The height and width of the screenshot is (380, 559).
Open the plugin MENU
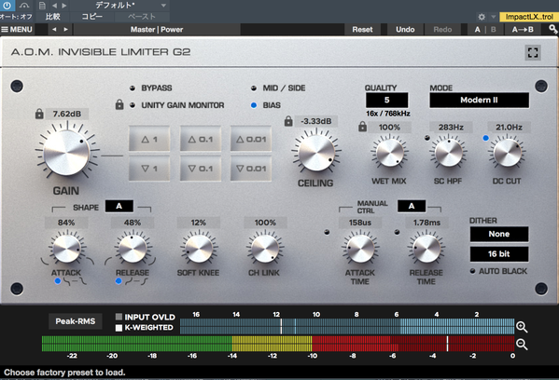tap(17, 29)
